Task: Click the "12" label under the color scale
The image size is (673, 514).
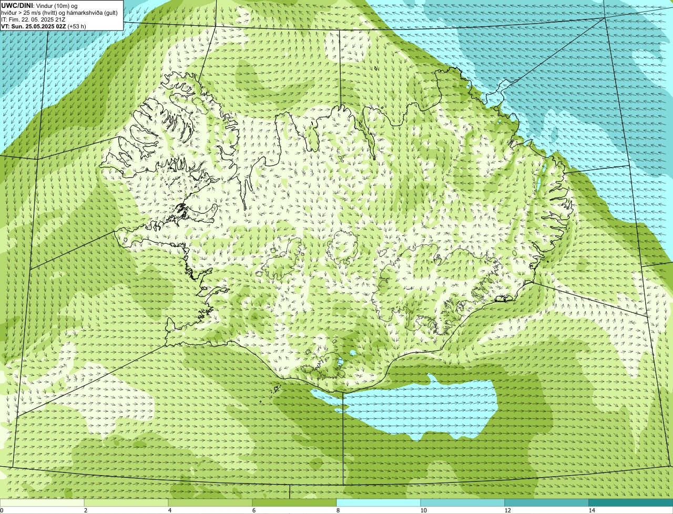Action: (x=507, y=510)
